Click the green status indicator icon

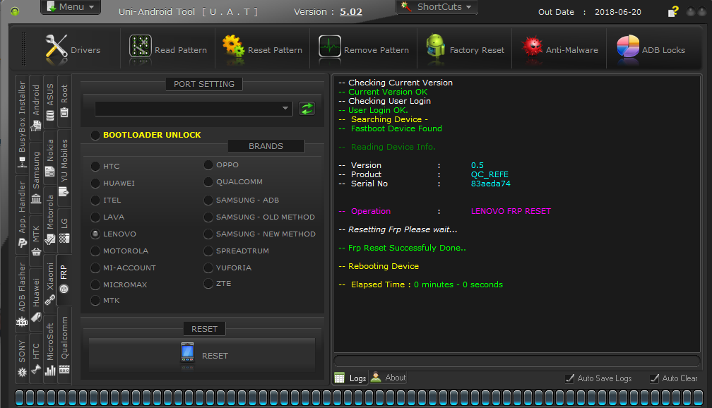pyautogui.click(x=15, y=12)
